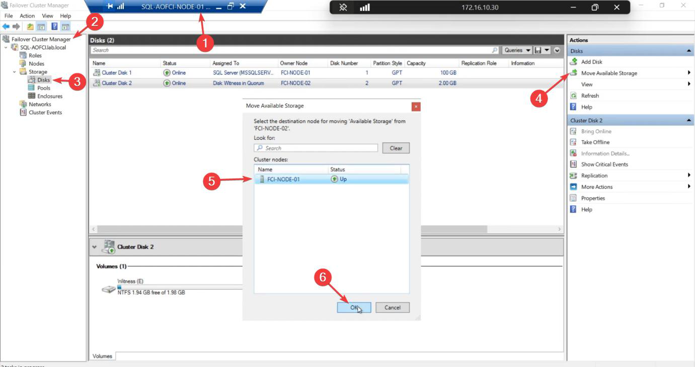The height and width of the screenshot is (367, 695).
Task: Select Nodes in the tree
Action: click(x=36, y=64)
